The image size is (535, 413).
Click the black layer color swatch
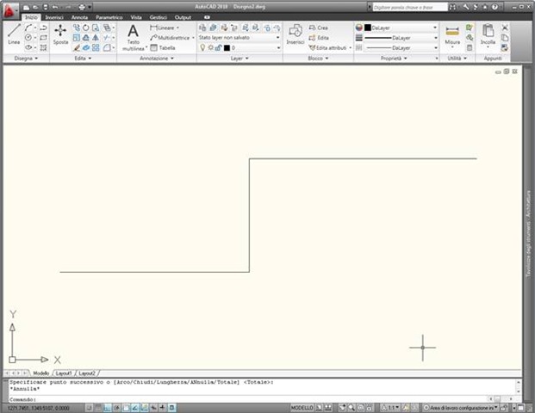tap(227, 47)
